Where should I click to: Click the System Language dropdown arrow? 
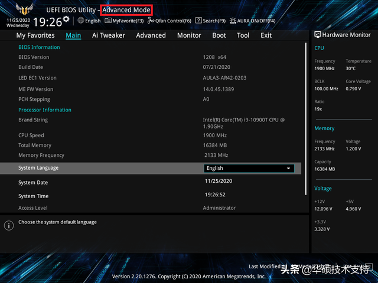(x=288, y=169)
